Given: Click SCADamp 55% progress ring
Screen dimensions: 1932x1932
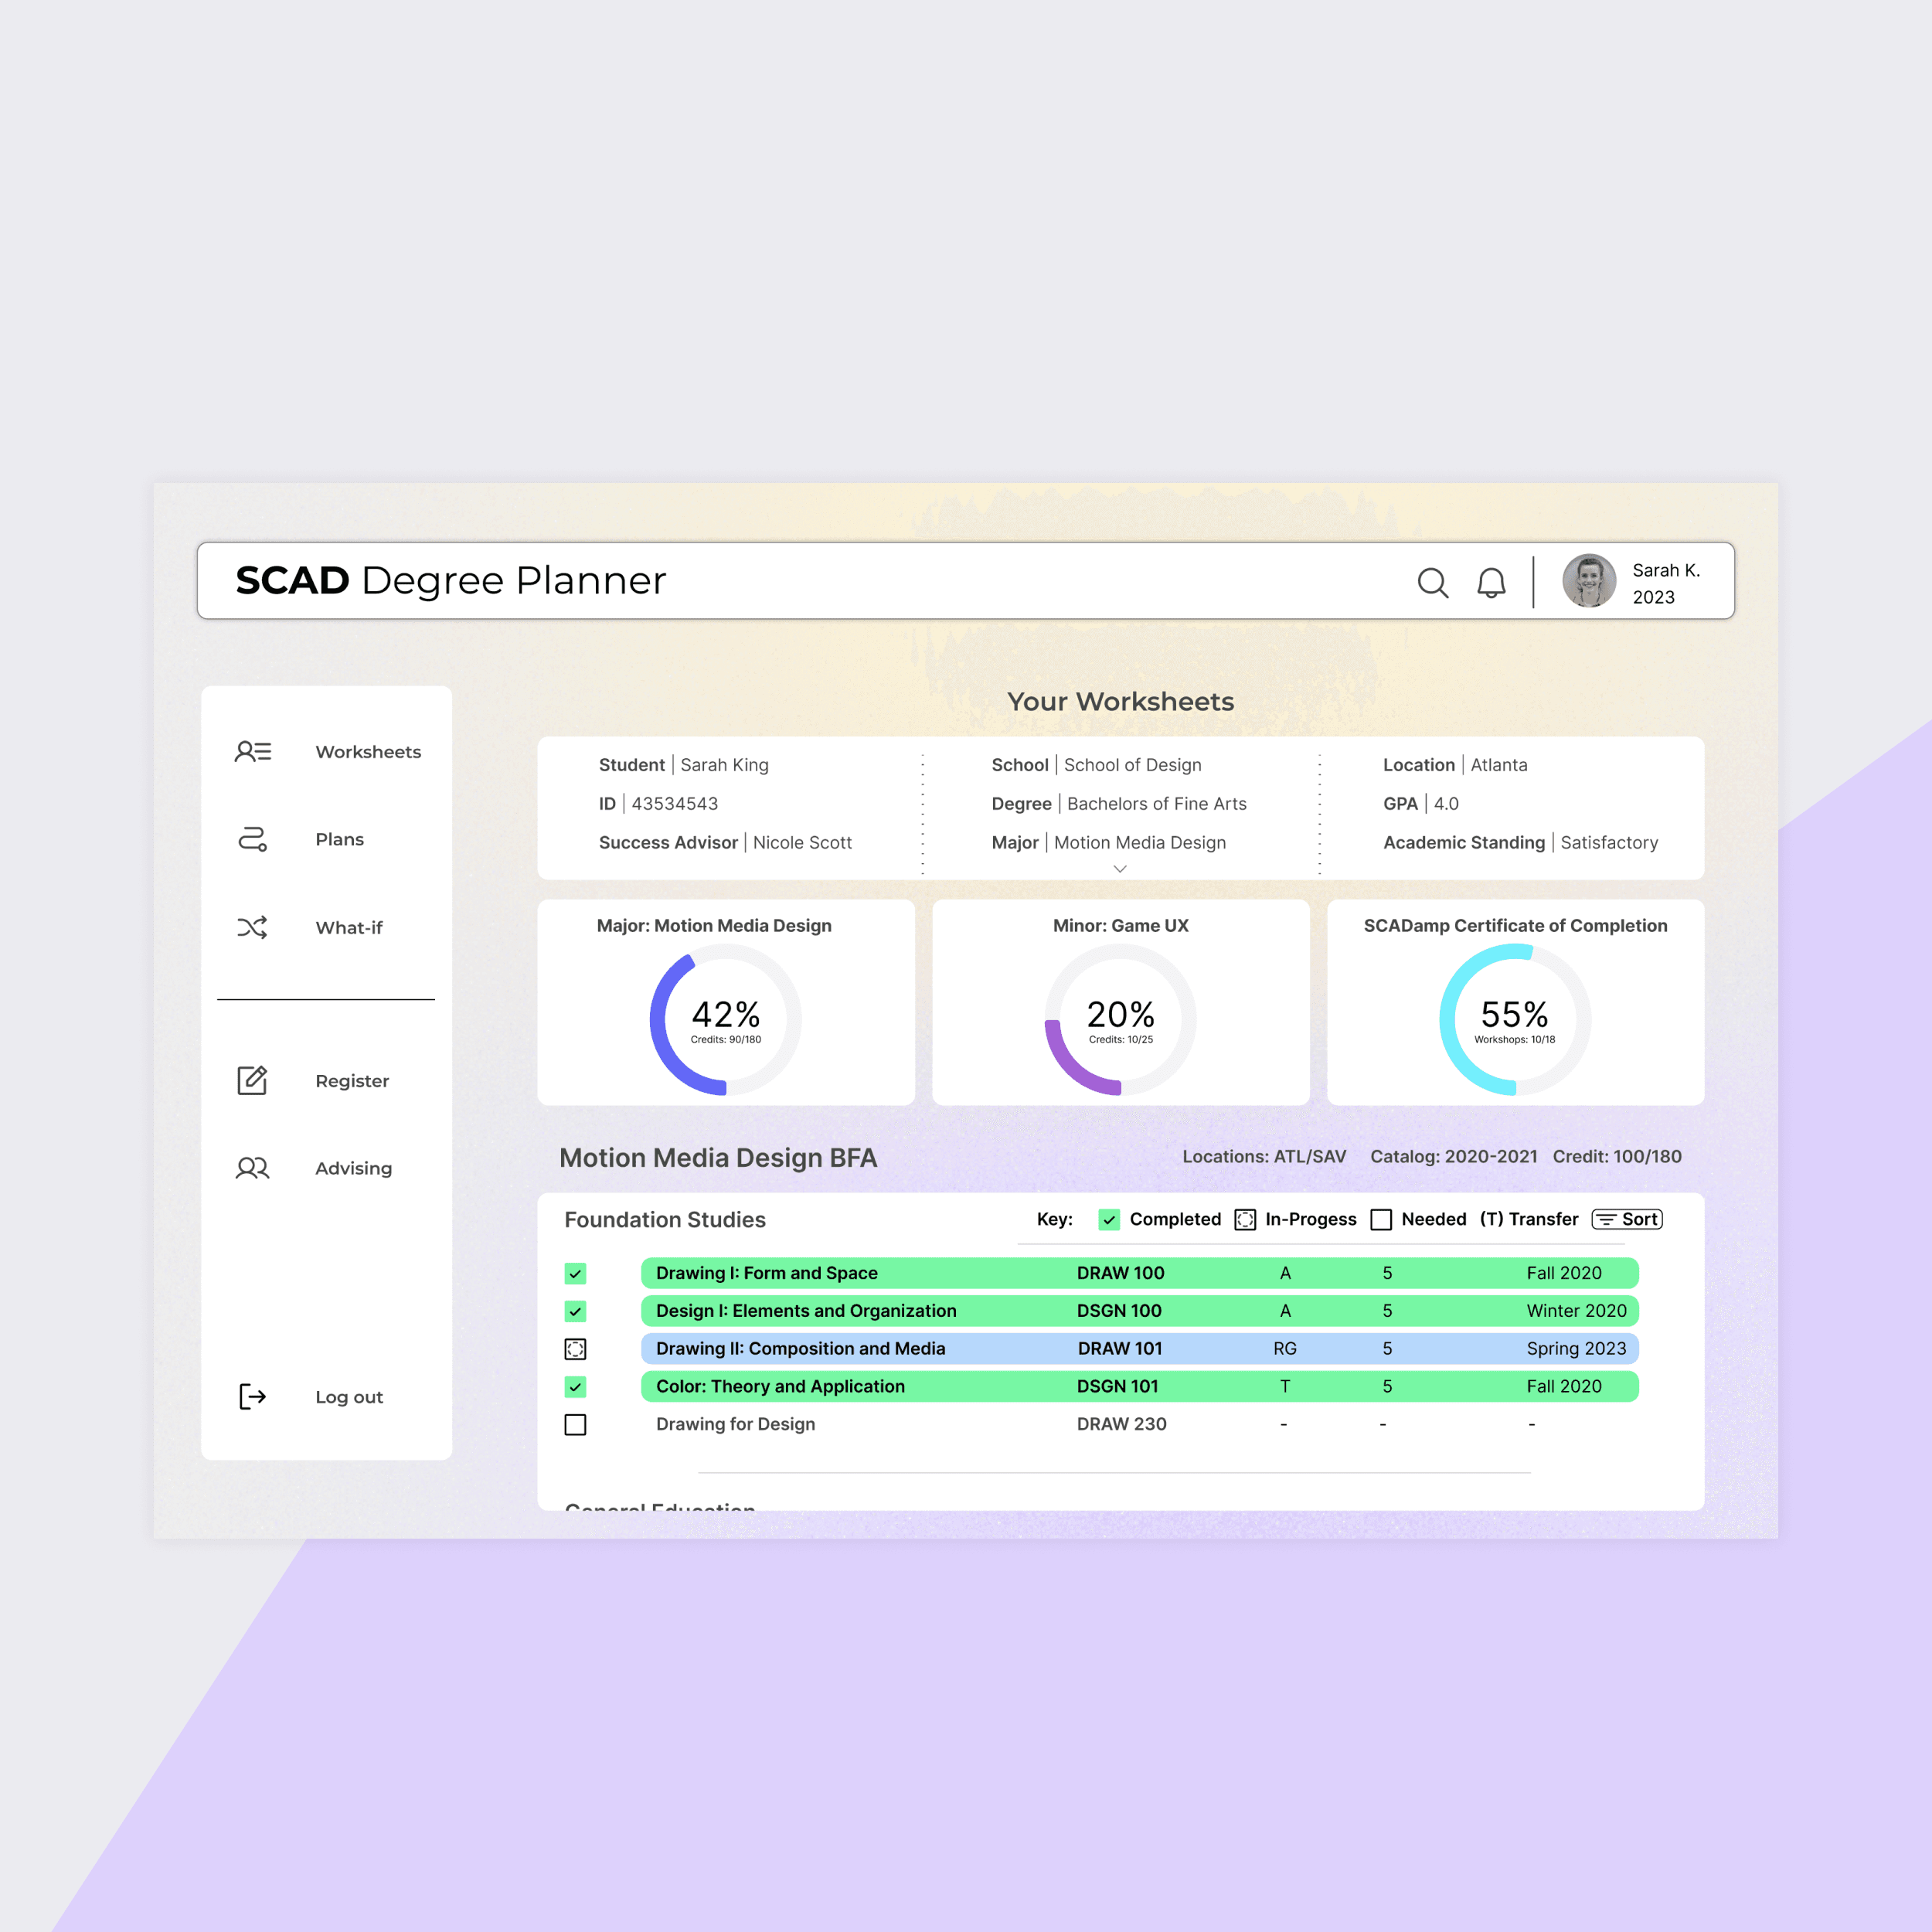Looking at the screenshot, I should pyautogui.click(x=1515, y=1020).
